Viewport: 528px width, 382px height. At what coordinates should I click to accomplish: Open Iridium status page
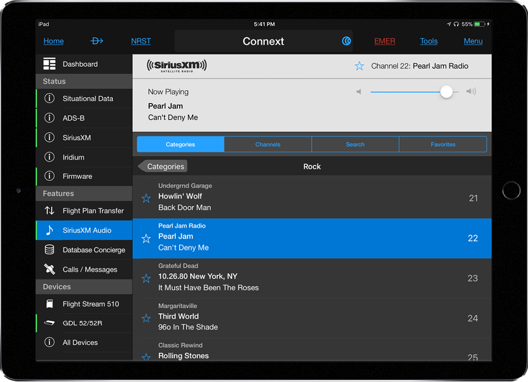point(84,157)
